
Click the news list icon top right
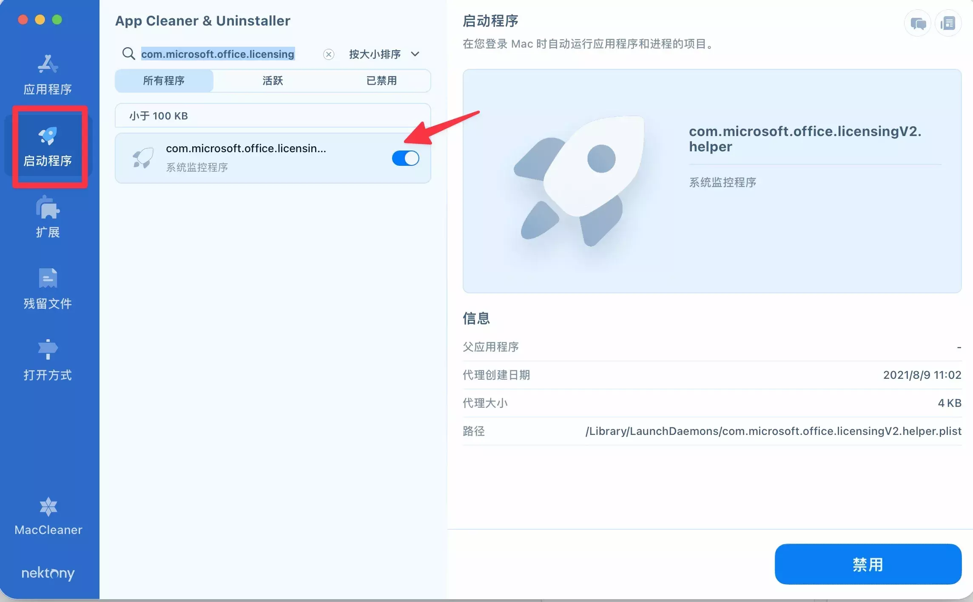click(x=948, y=23)
